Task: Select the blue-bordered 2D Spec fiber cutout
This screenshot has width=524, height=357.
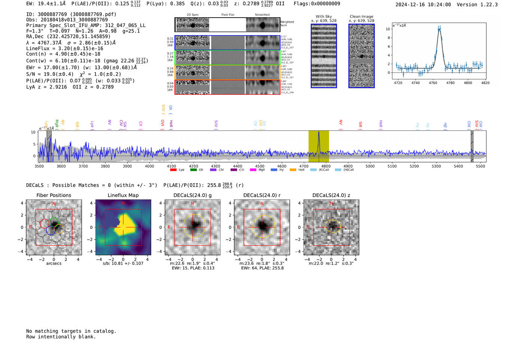Action: 193,43
